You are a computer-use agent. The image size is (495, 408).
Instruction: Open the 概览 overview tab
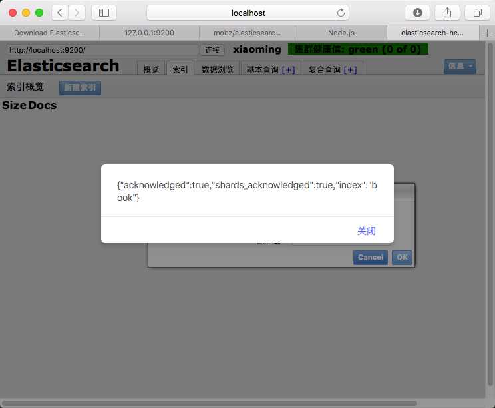point(151,69)
